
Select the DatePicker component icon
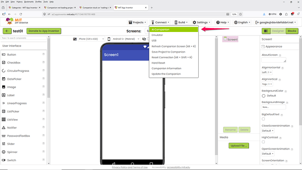click(4, 79)
